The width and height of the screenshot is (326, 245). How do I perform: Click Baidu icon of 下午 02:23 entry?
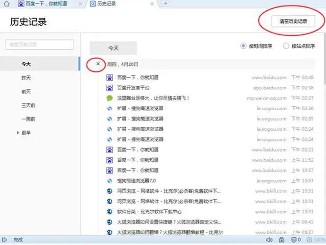(110, 150)
